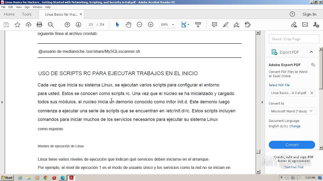Open Chrome from the taskbar
The image size is (323, 181).
point(46,178)
